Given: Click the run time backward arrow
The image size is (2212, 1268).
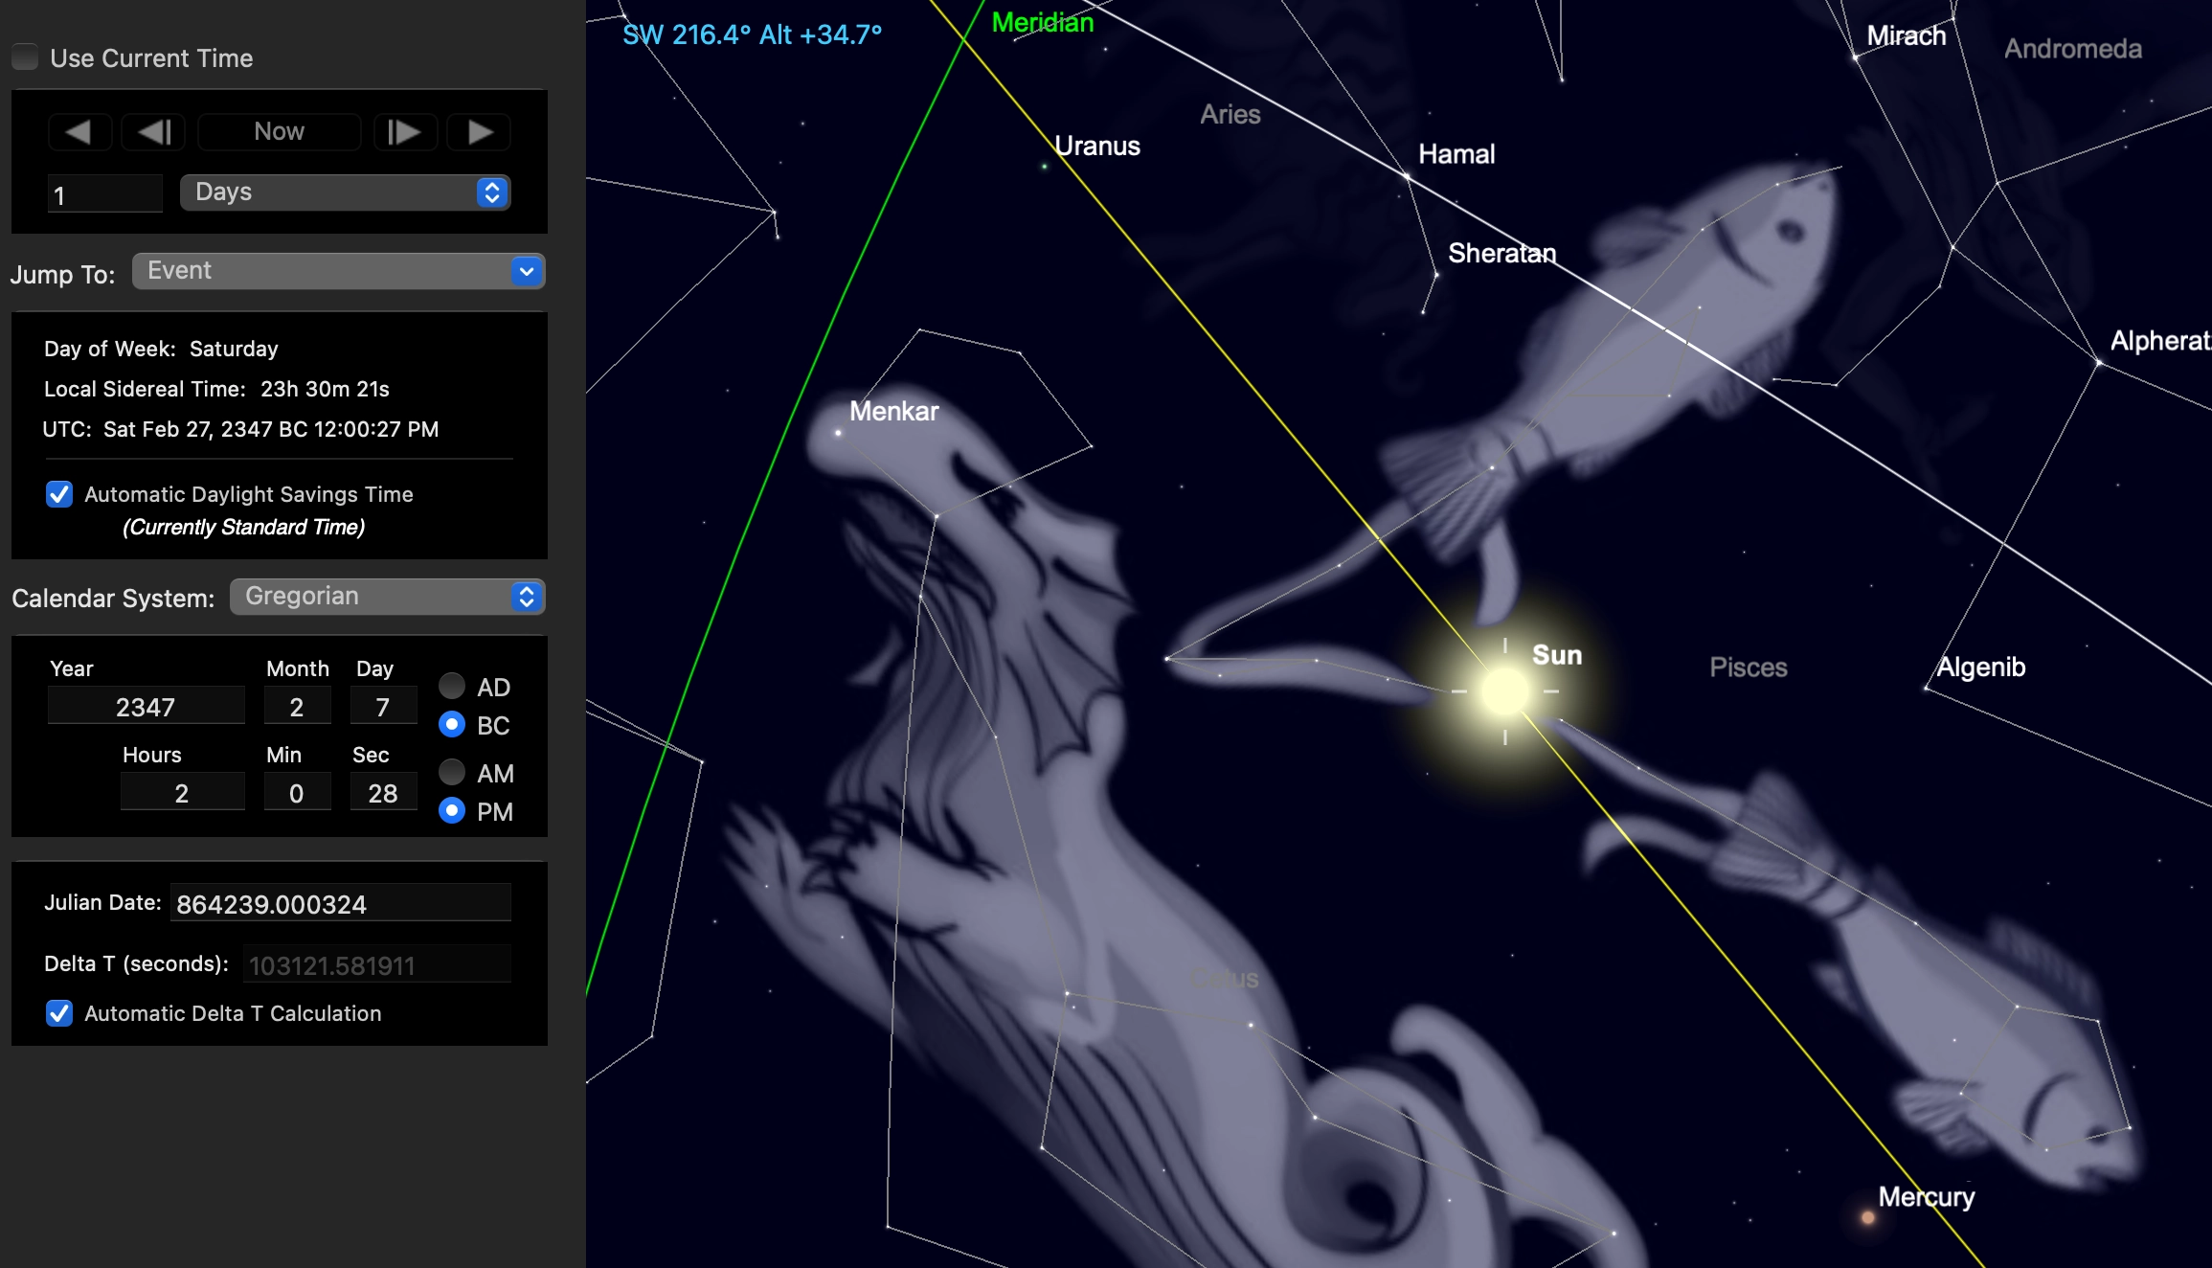Looking at the screenshot, I should pos(79,132).
